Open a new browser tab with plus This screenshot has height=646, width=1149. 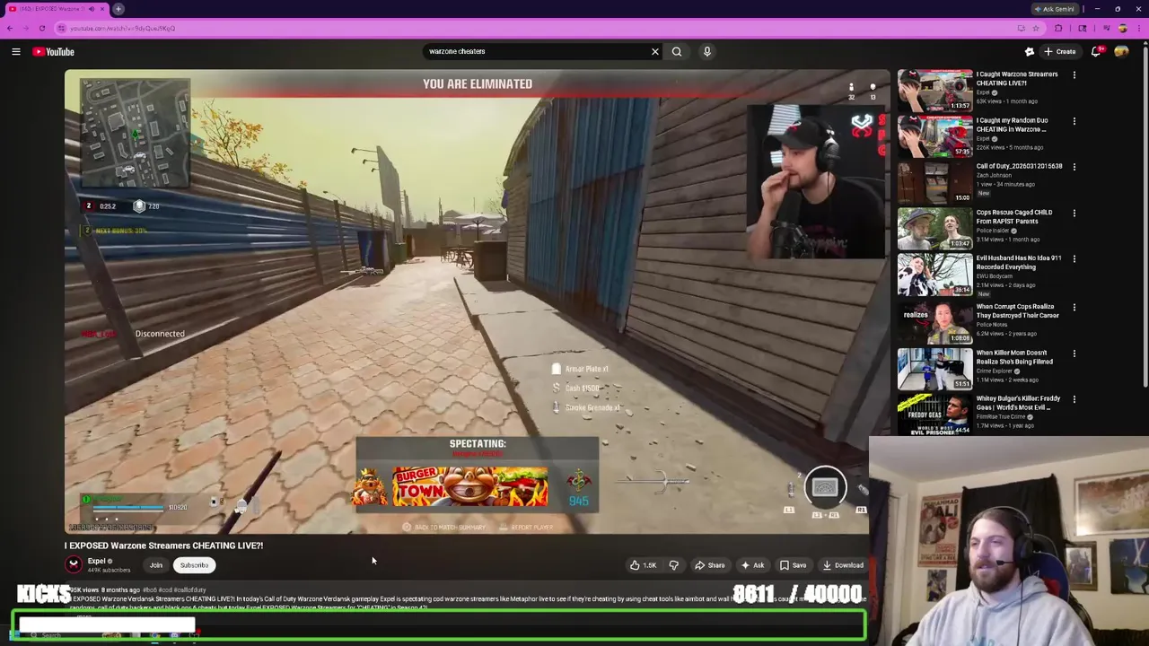118,9
